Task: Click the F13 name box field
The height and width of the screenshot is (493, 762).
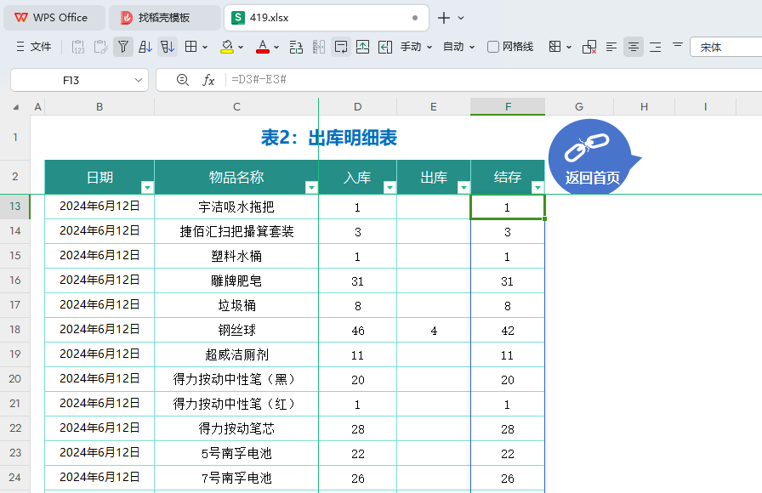Action: pos(71,80)
